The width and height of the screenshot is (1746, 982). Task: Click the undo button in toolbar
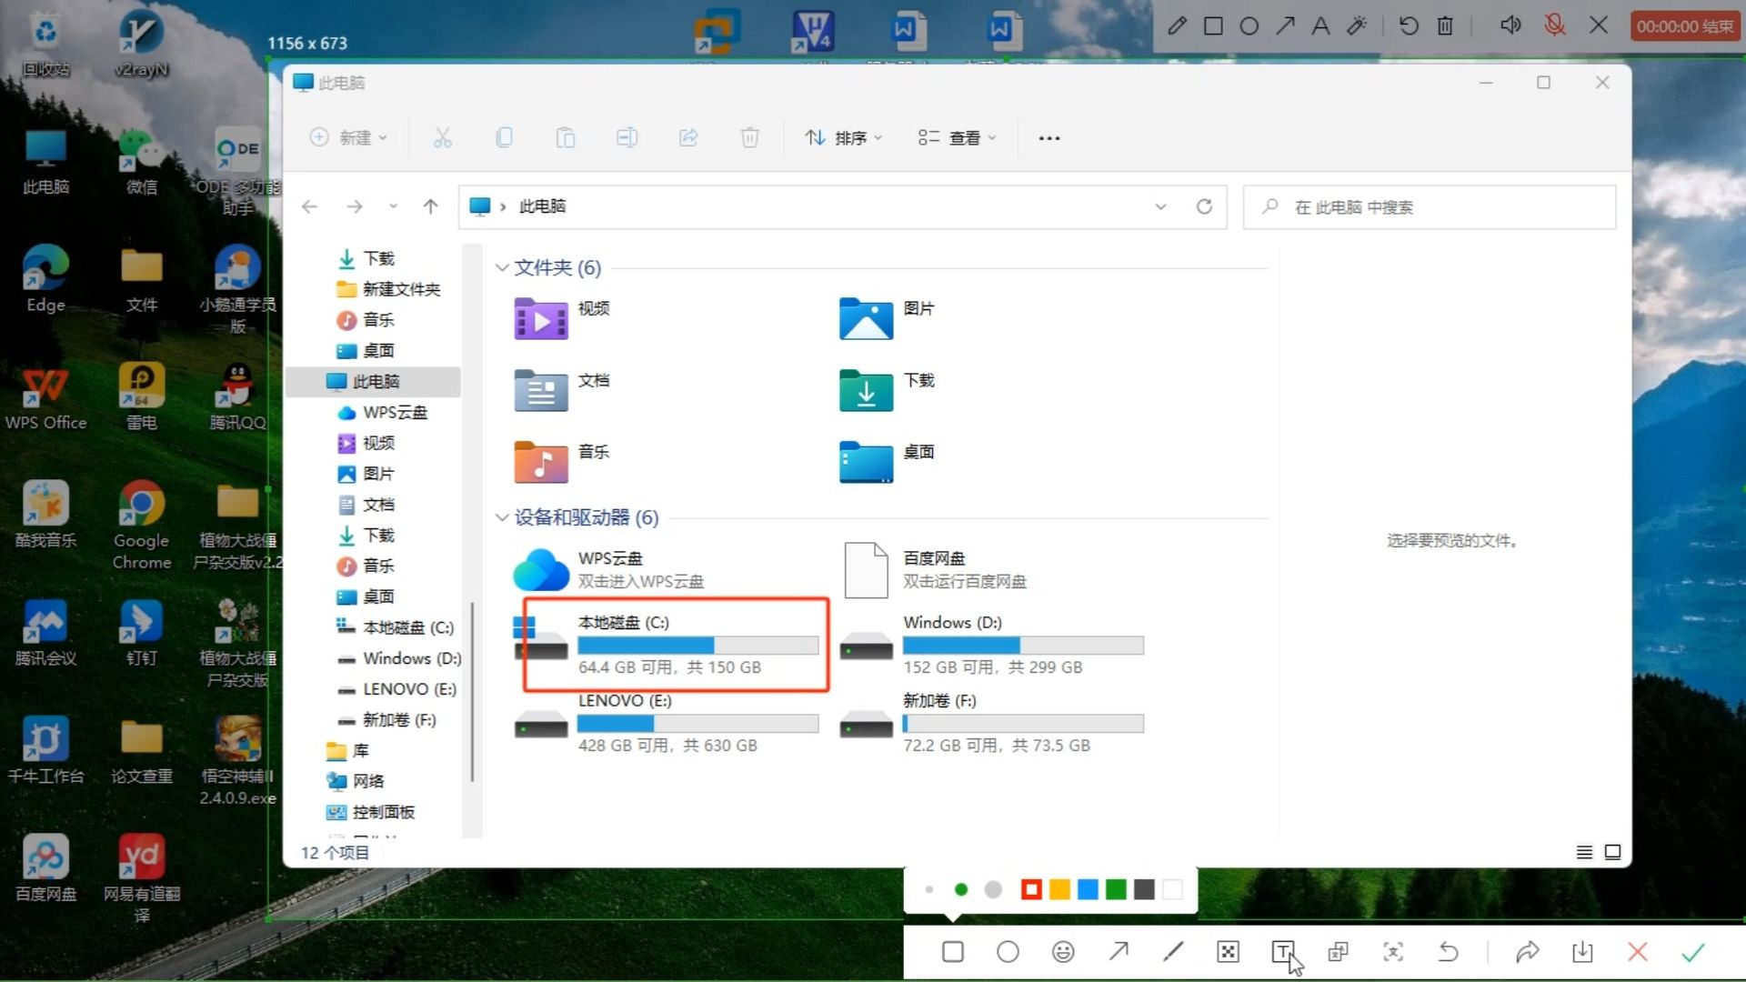point(1448,952)
